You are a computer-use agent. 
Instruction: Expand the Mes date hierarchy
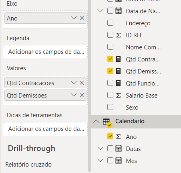point(101,160)
